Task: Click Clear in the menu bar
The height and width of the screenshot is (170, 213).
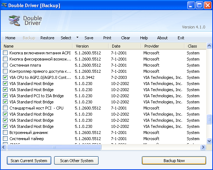Action: pos(125,38)
